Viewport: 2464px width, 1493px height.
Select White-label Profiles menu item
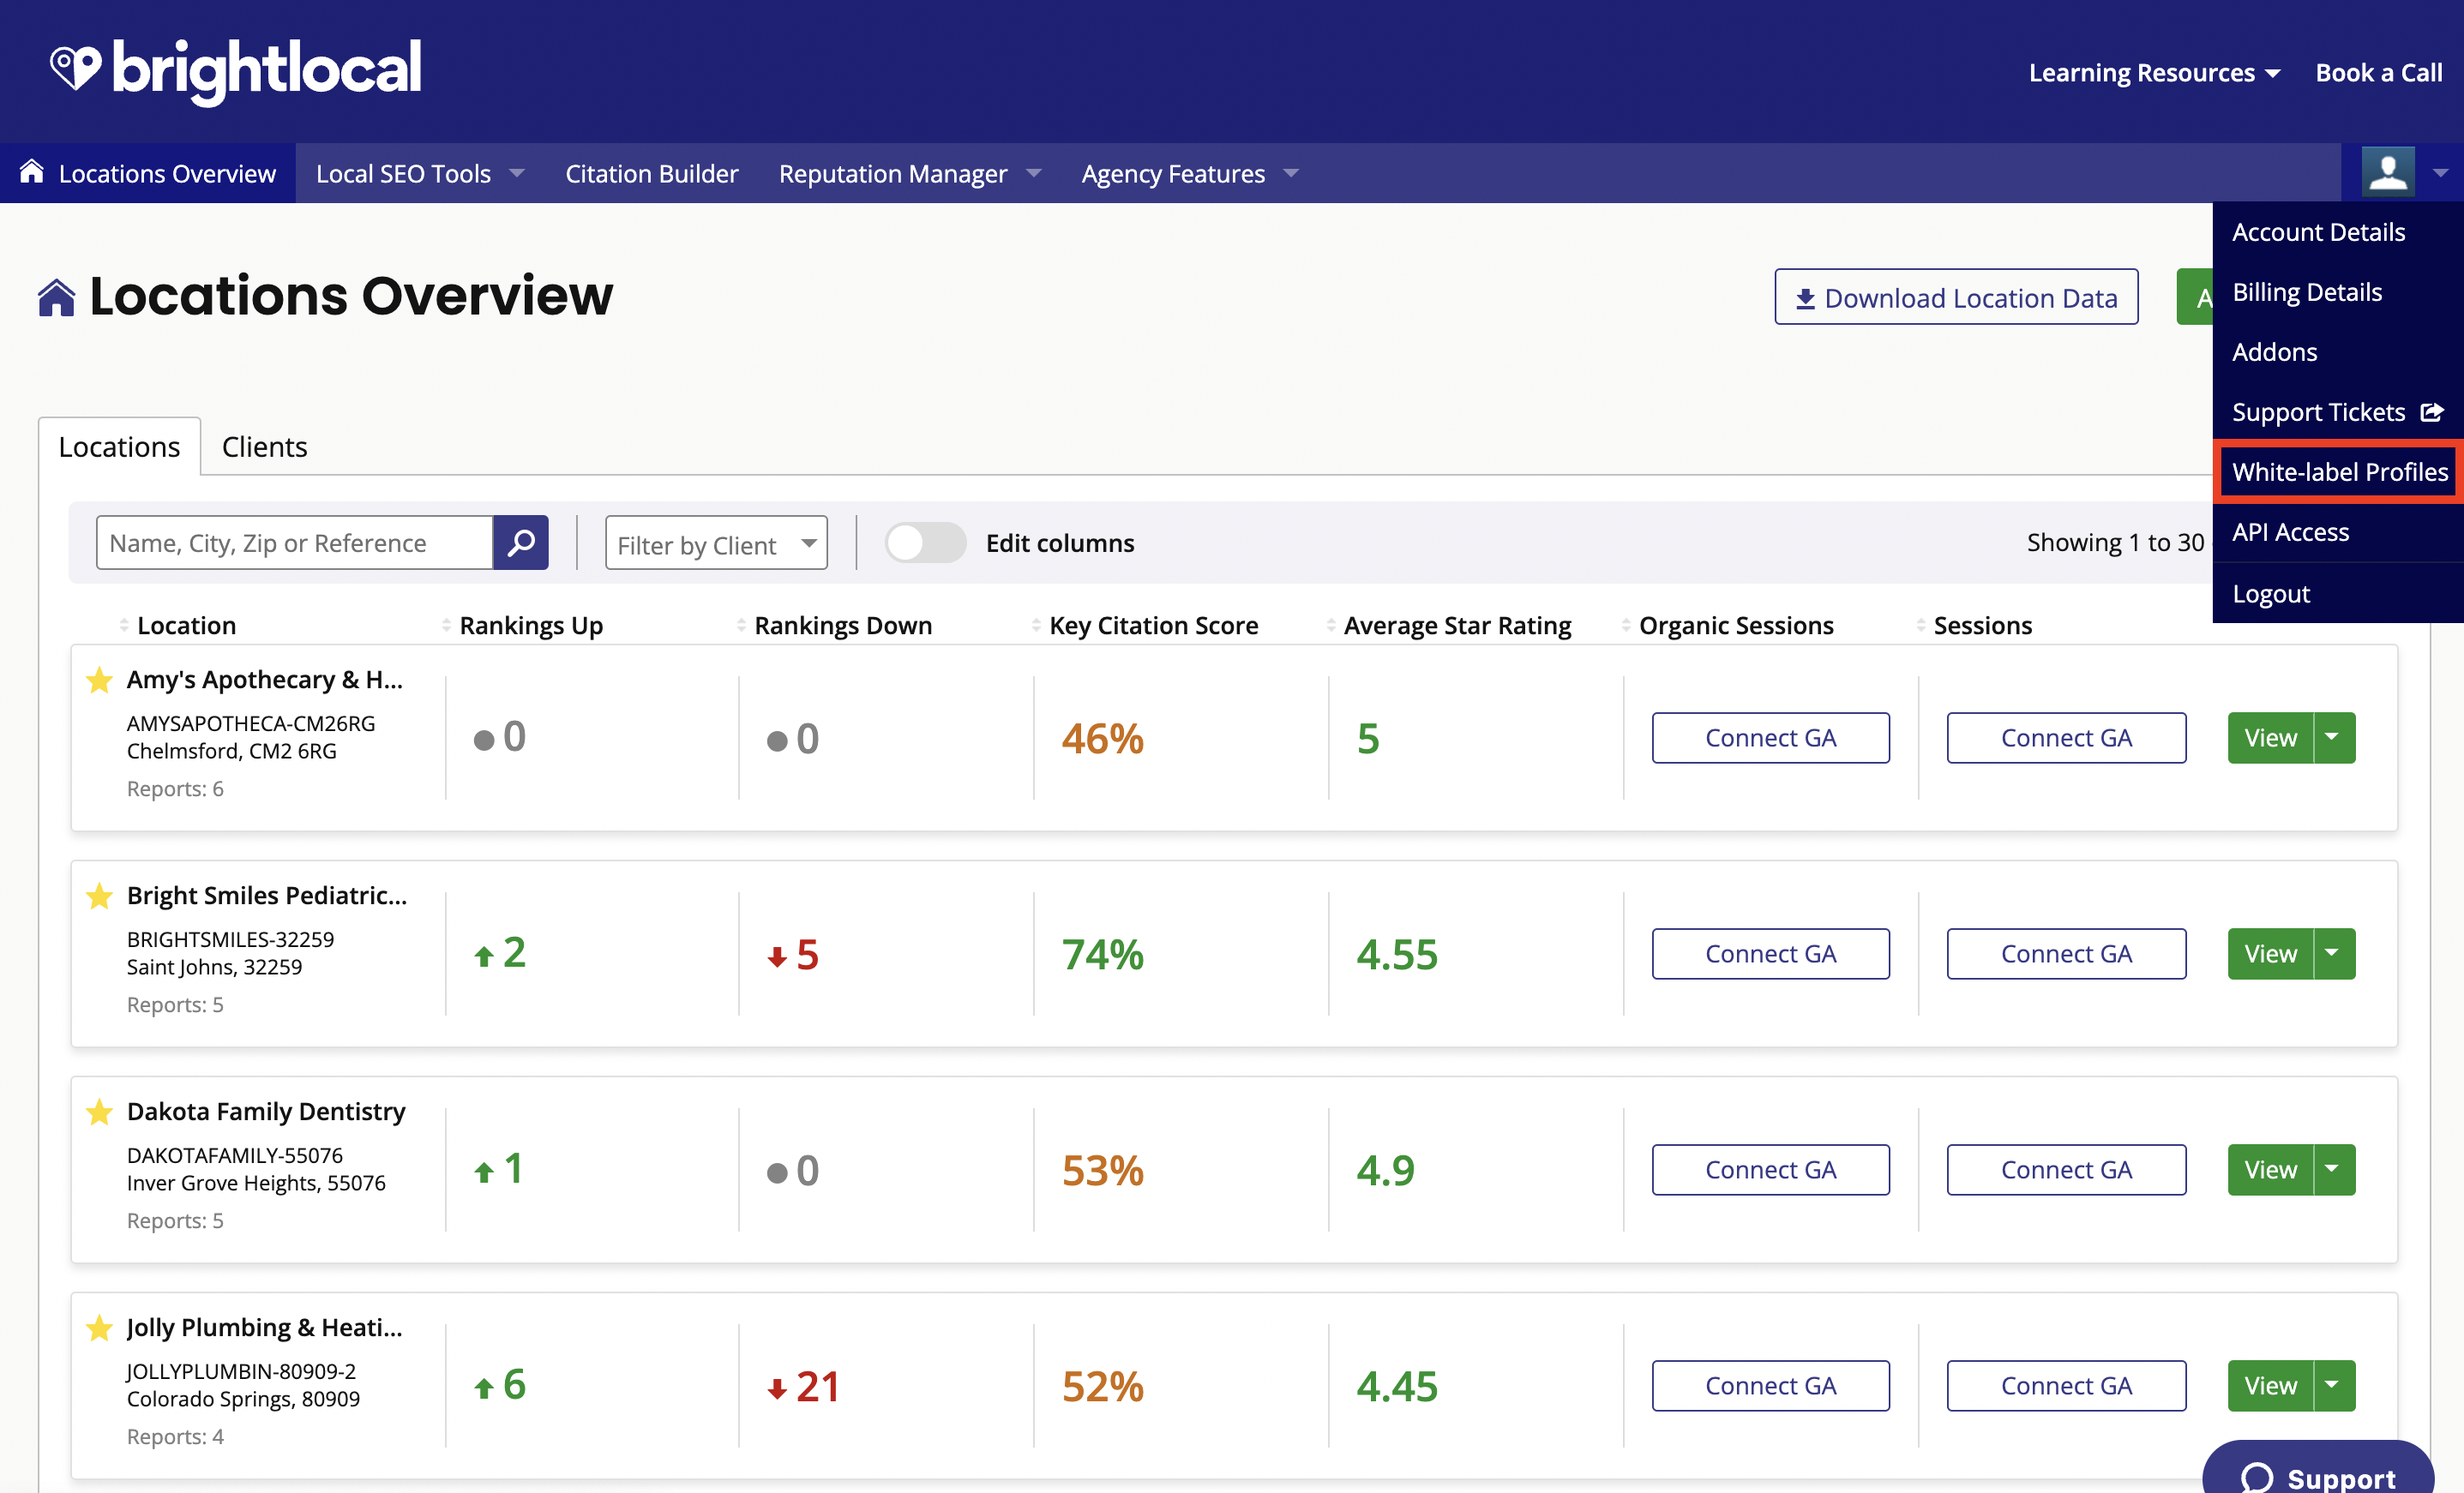click(2339, 472)
